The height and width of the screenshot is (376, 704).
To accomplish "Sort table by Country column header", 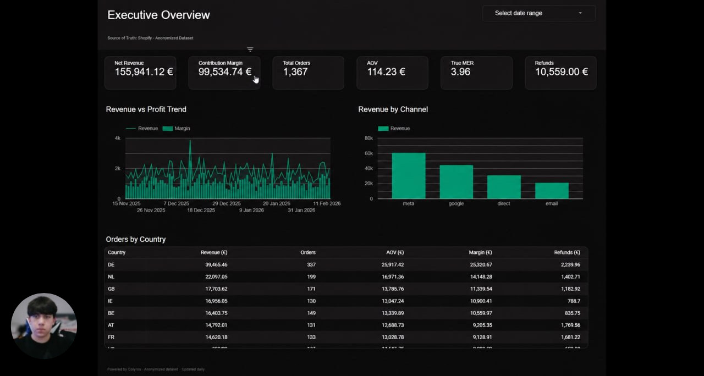I will point(117,252).
